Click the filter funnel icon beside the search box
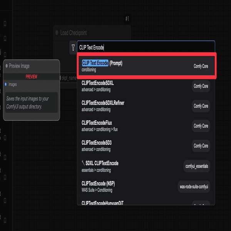Image resolution: width=231 pixels, height=231 pixels. [x=73, y=47]
